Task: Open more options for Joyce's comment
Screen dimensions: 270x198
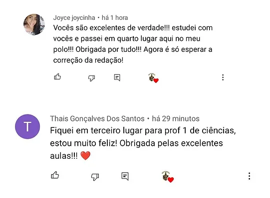Action: (223, 78)
